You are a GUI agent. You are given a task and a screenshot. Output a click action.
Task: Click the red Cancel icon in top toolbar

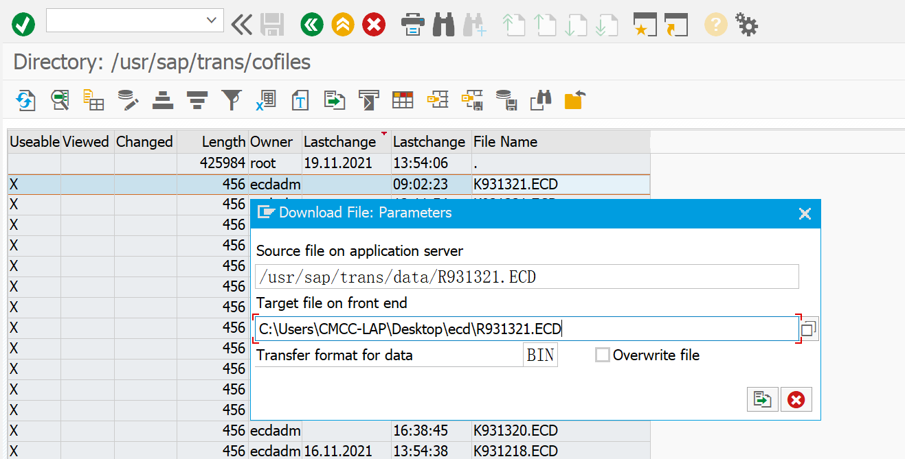374,25
